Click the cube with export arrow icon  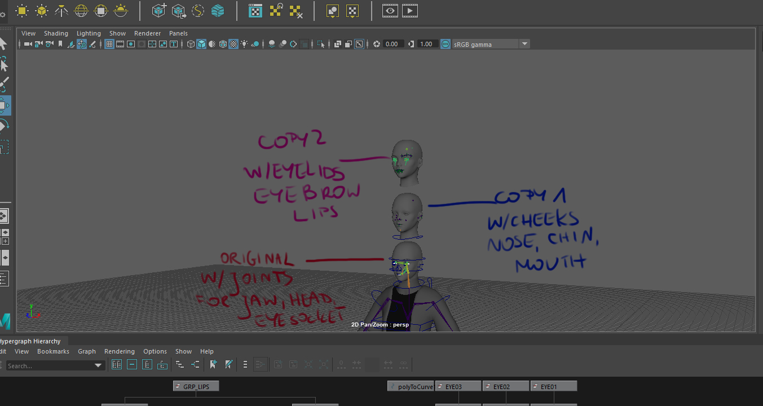point(179,10)
